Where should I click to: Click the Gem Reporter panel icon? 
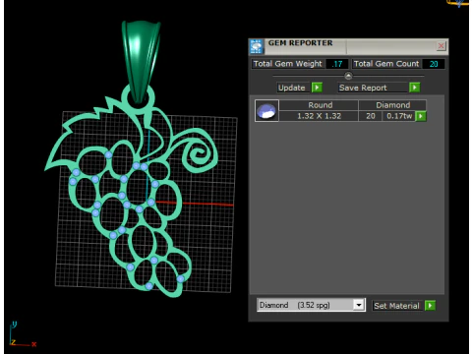257,46
